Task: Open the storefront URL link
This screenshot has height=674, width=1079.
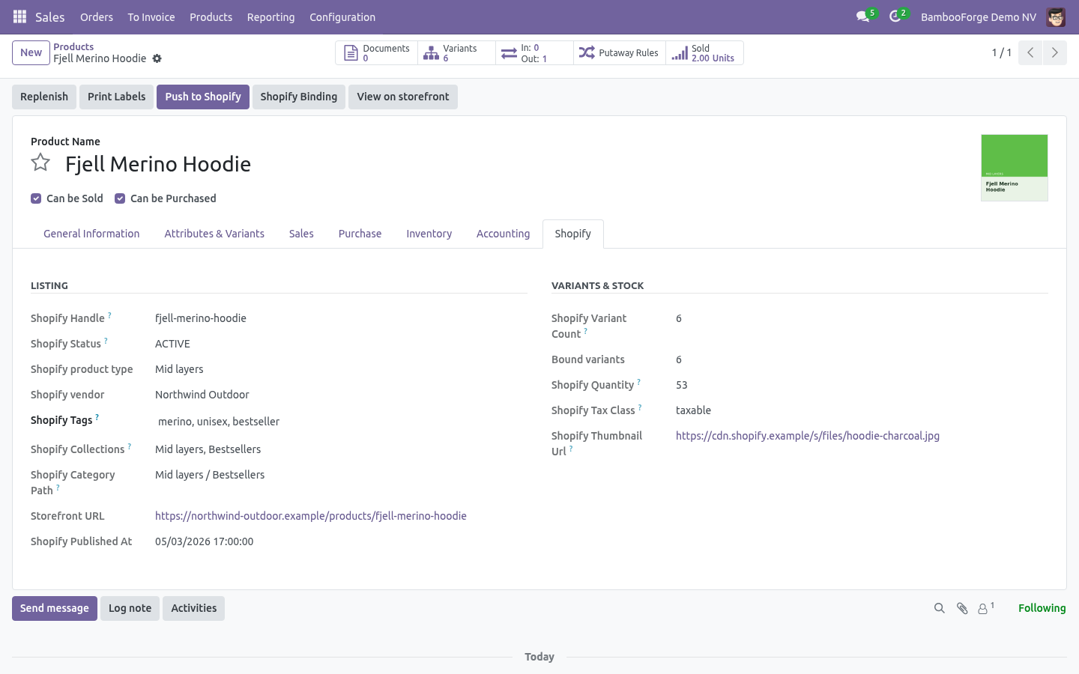Action: point(311,516)
